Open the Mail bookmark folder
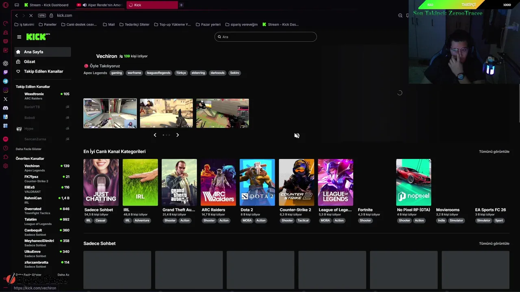520x292 pixels. tap(108, 24)
